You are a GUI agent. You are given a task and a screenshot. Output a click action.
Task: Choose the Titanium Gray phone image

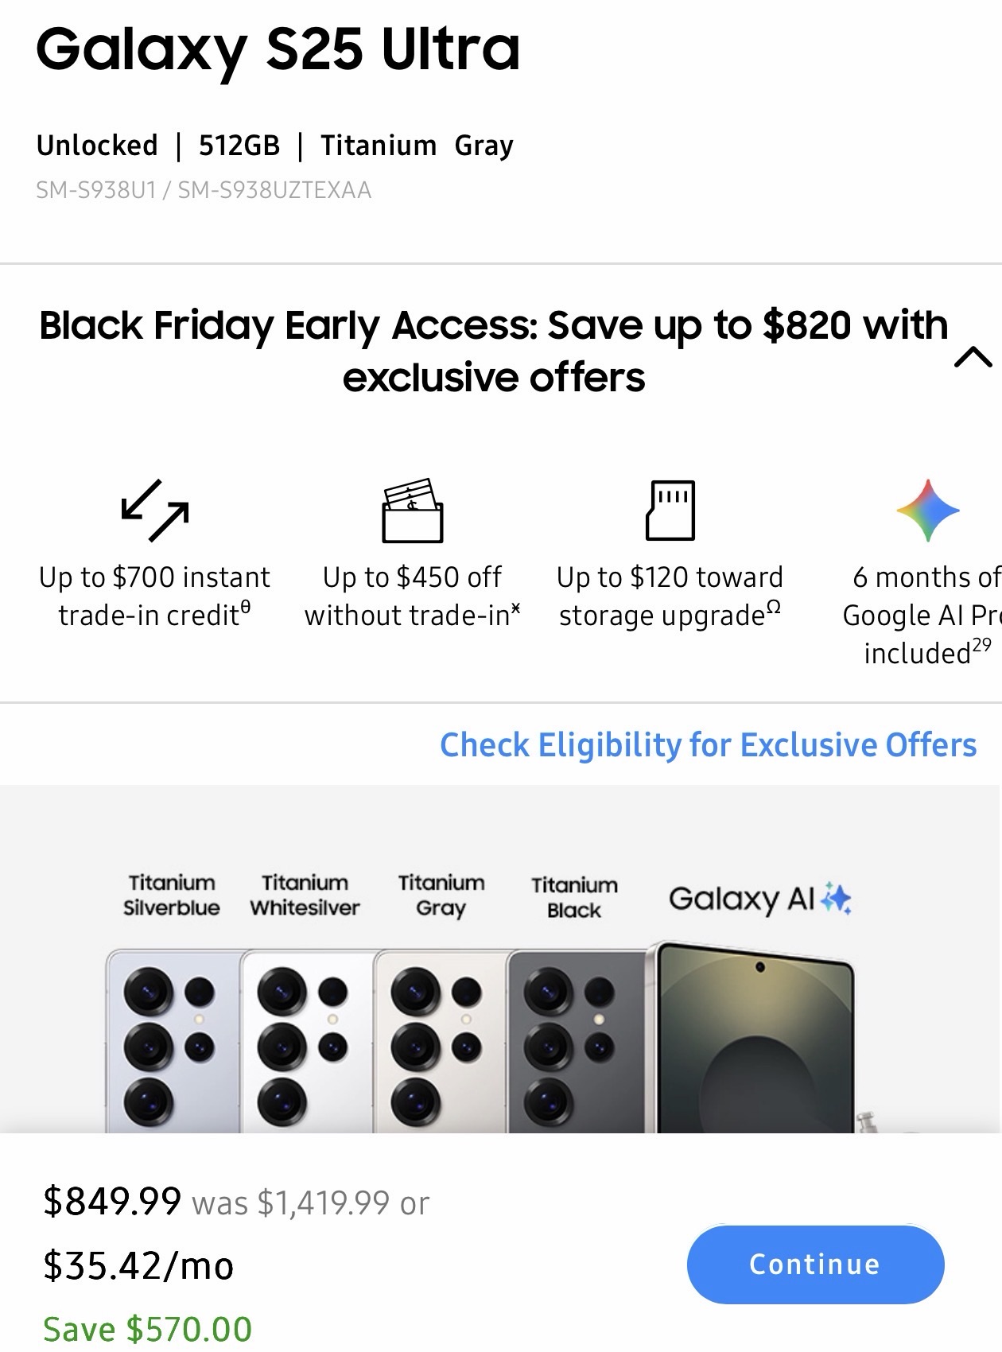click(440, 1040)
